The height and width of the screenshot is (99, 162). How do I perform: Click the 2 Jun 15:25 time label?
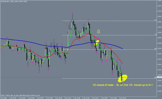tap(122, 98)
